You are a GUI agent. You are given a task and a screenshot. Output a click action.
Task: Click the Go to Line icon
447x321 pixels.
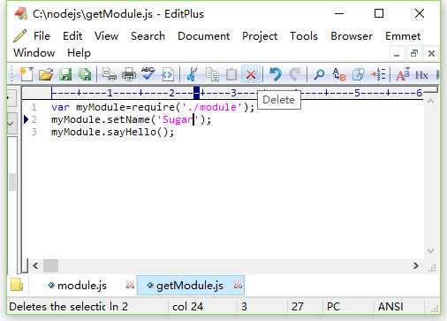click(x=378, y=74)
